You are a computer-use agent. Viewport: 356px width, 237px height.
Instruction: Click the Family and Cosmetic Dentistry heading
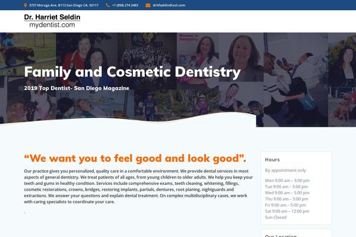132,72
